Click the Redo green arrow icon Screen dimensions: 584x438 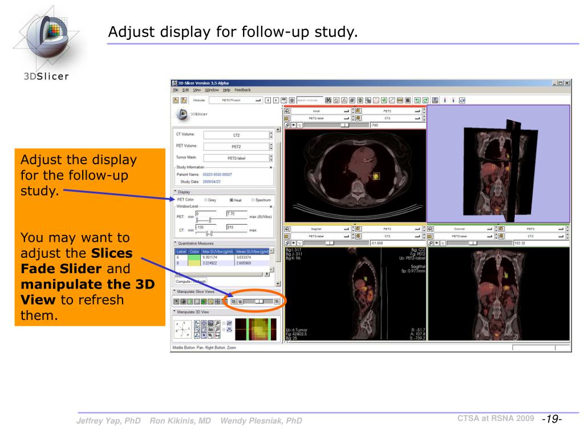425,100
